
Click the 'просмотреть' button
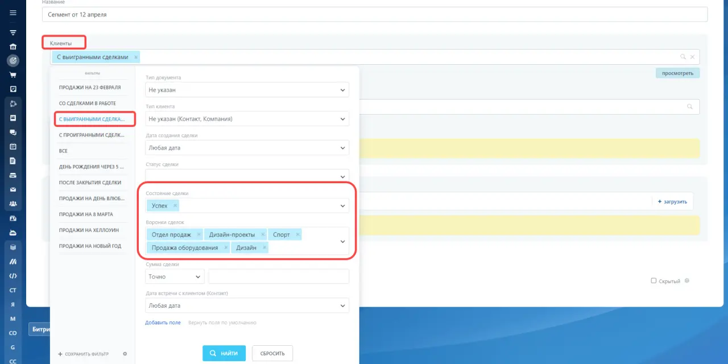677,73
